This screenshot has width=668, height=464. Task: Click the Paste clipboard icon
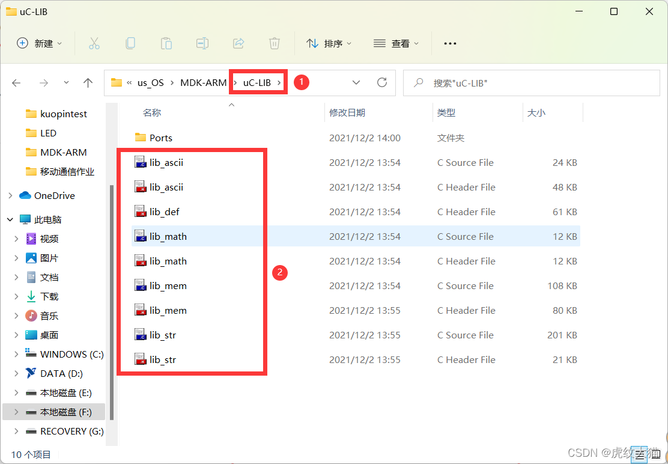pyautogui.click(x=166, y=43)
